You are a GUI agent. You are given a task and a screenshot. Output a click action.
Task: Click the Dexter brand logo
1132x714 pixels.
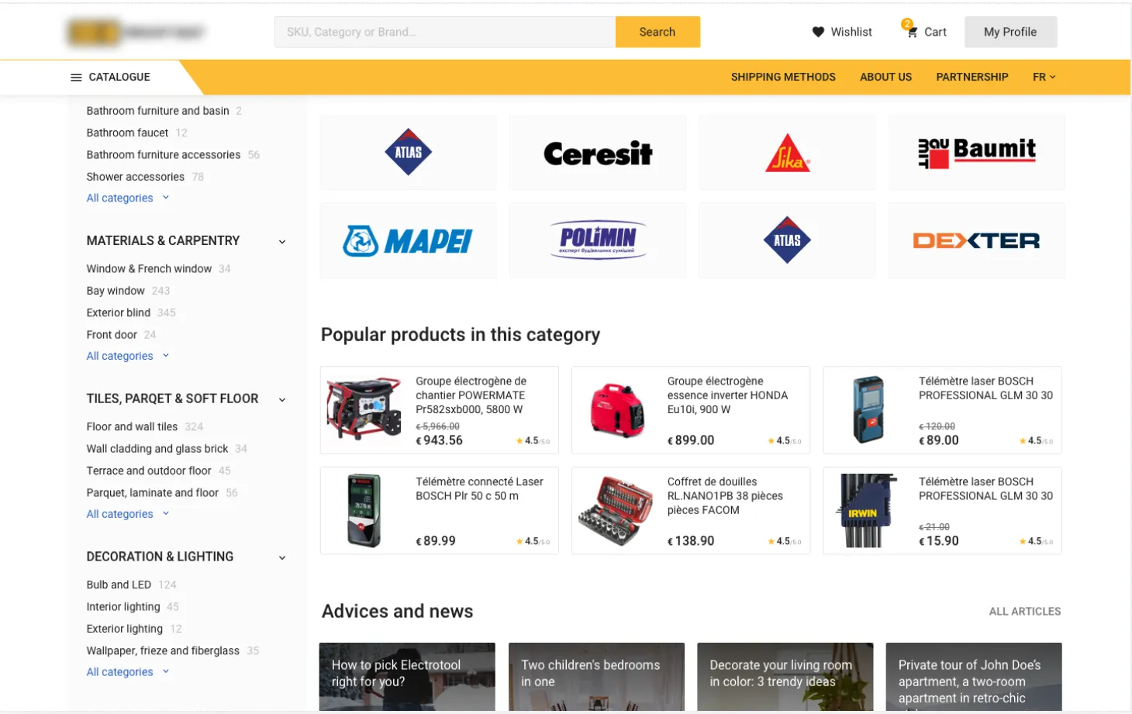977,240
